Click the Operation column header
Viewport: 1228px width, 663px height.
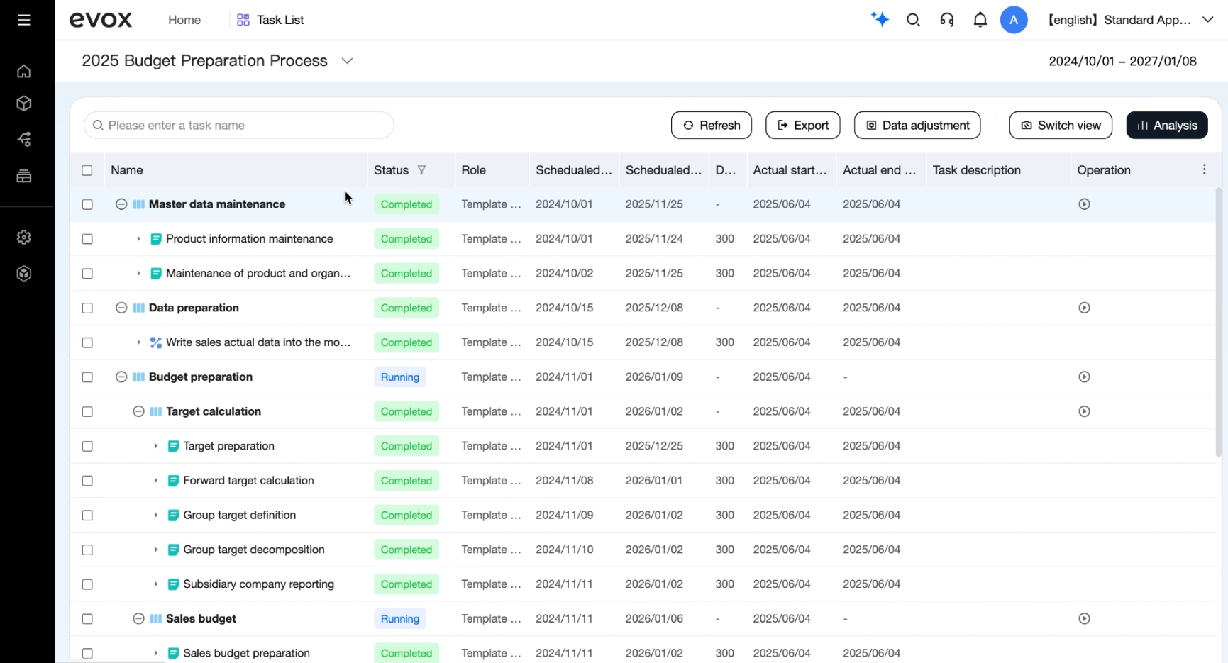[x=1103, y=170]
